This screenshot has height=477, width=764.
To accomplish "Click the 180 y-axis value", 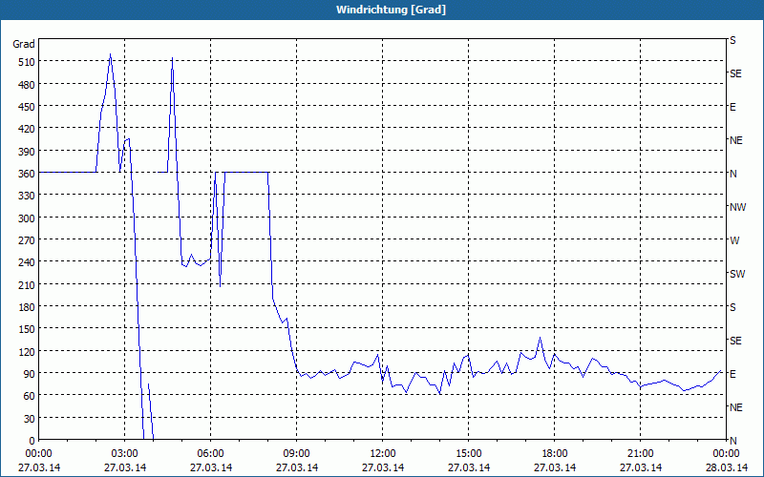I will 26,307.
